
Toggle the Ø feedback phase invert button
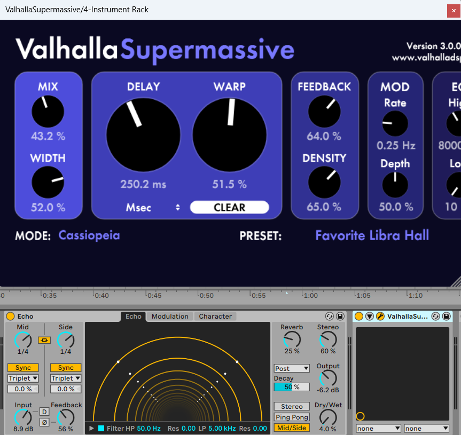pos(44,422)
